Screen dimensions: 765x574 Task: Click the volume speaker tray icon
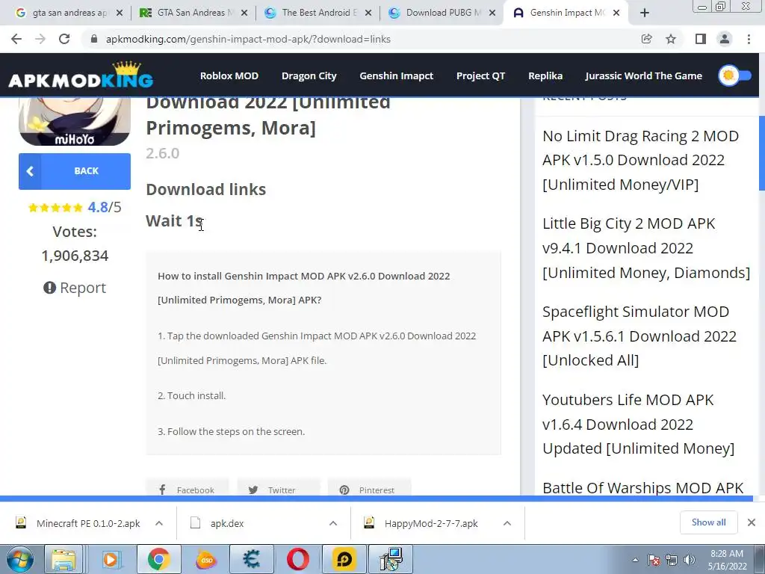(x=690, y=560)
